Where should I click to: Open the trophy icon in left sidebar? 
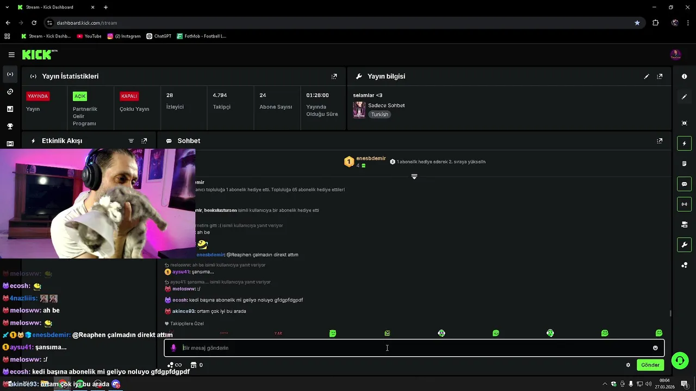[10, 127]
